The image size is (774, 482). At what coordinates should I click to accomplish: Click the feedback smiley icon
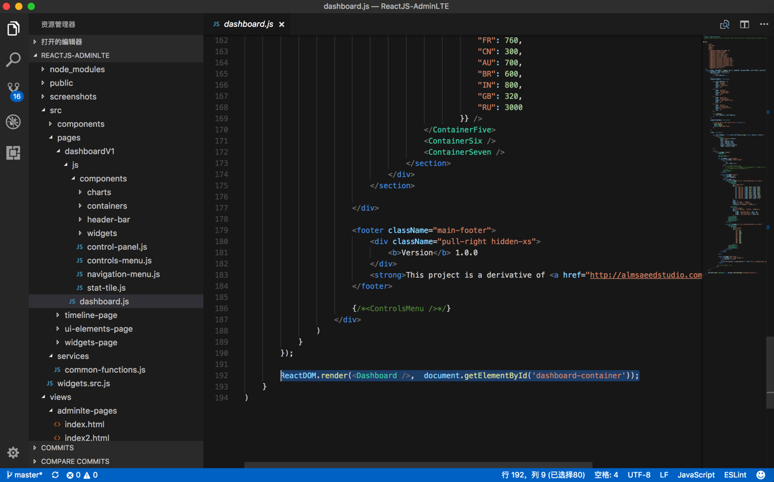[761, 475]
